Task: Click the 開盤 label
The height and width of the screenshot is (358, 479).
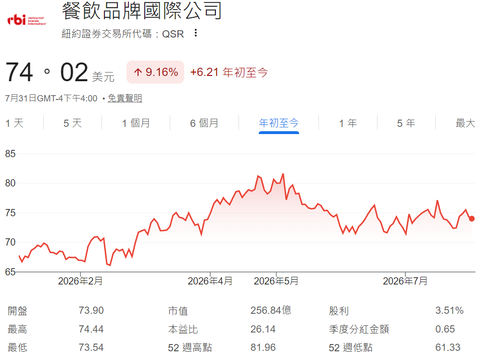Action: click(17, 311)
